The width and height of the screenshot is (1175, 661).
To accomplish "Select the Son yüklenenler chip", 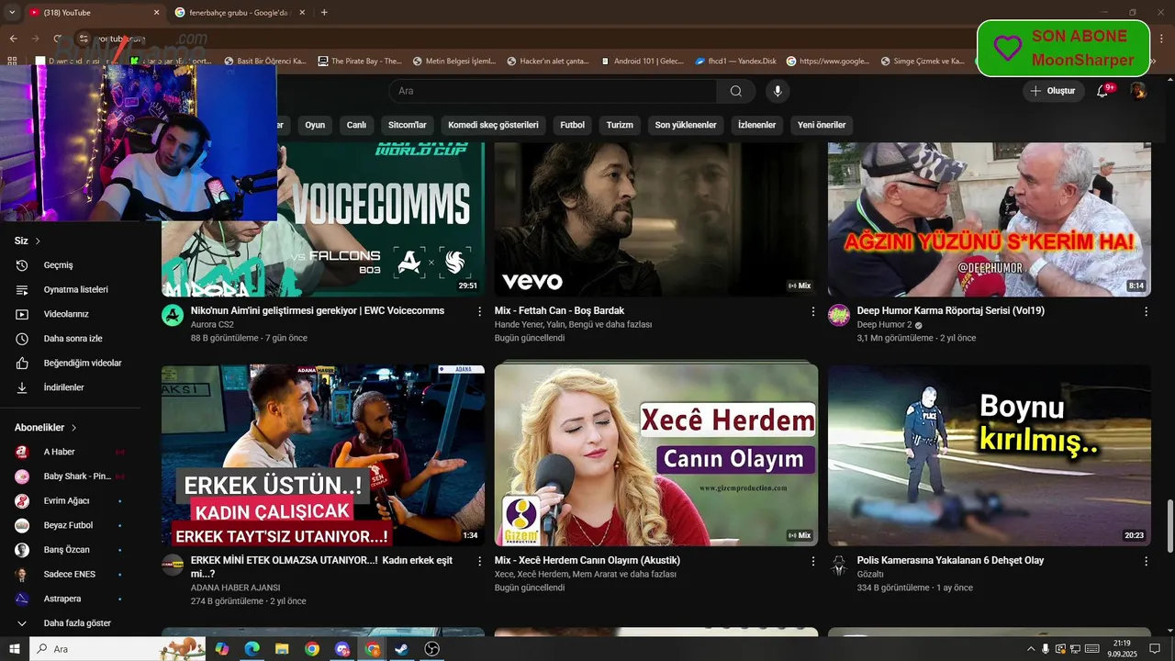I will click(686, 125).
